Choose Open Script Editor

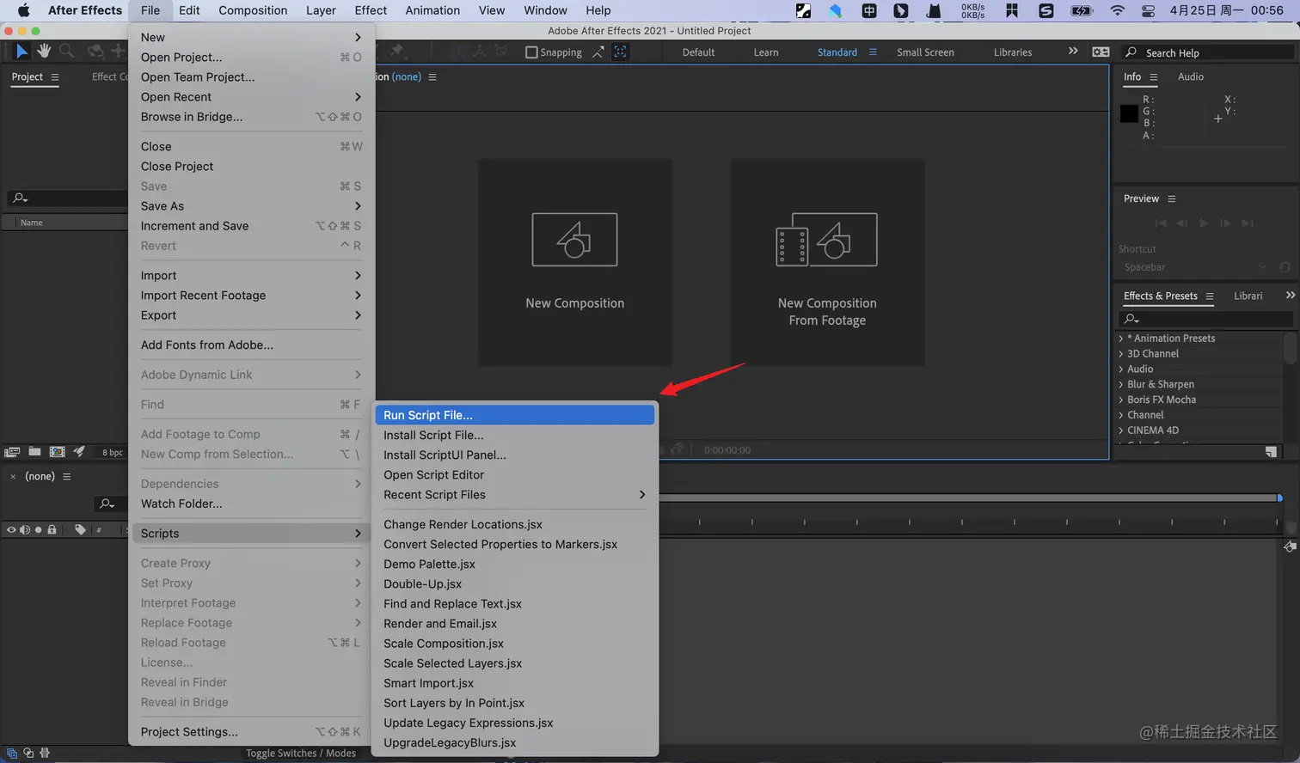coord(515,475)
